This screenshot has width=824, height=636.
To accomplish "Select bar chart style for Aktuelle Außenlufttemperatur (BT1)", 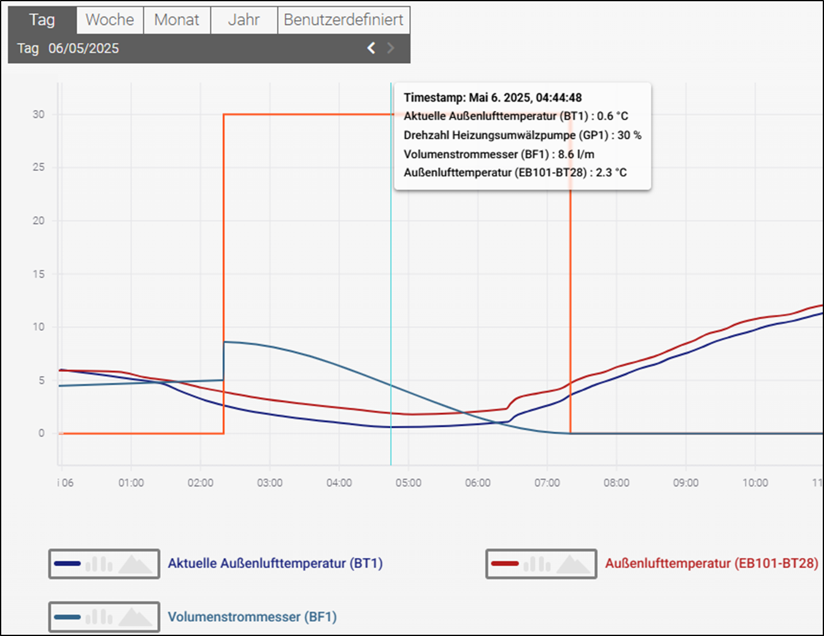I will point(99,564).
